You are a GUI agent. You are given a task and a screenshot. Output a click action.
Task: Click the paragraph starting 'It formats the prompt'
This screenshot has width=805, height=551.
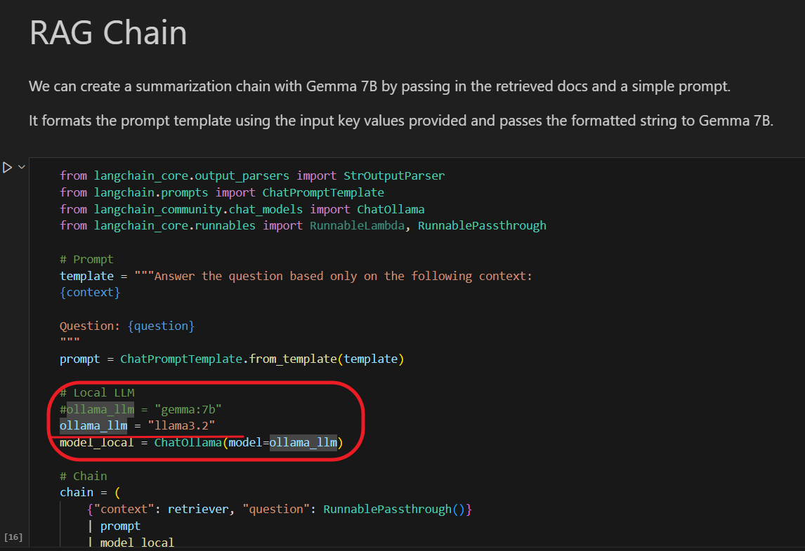click(x=401, y=121)
